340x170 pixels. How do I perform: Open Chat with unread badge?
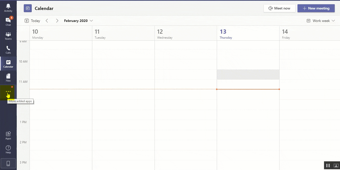pos(8,22)
